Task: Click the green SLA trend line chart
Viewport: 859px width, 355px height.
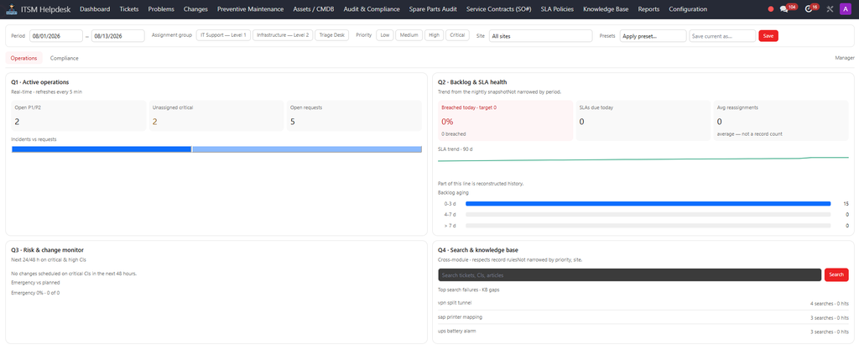Action: (643, 159)
